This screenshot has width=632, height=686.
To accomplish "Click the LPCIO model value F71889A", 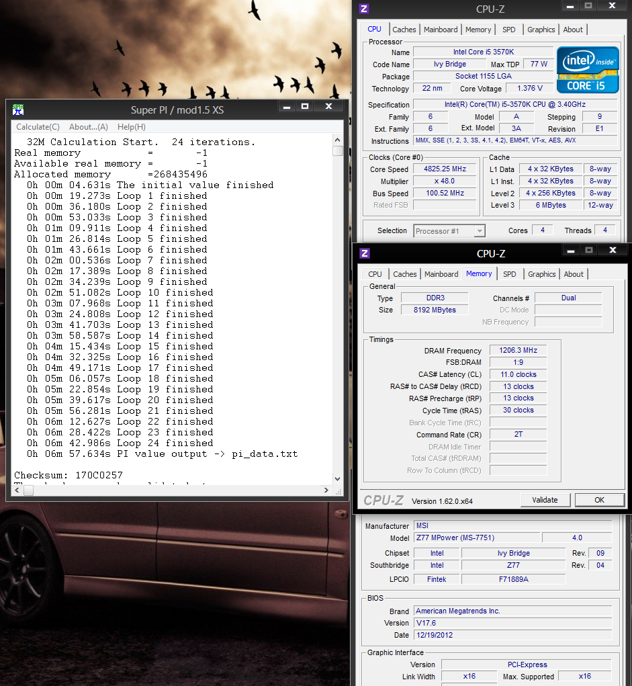I will point(514,579).
